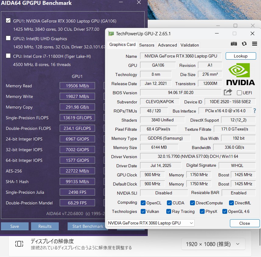Viewport: 261px width, 257px height.
Task: Switch to the Sensors tab
Action: pyautogui.click(x=147, y=45)
